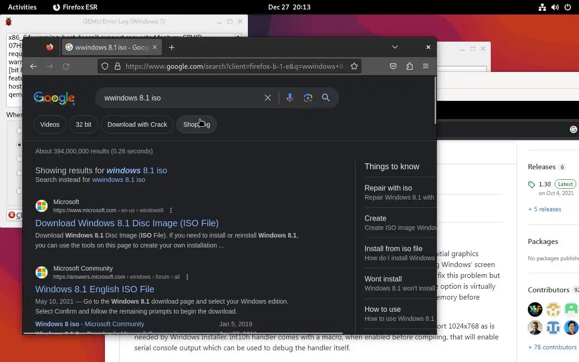The height and width of the screenshot is (362, 579).
Task: Open the Firefox extensions puzzle icon
Action: [x=409, y=66]
